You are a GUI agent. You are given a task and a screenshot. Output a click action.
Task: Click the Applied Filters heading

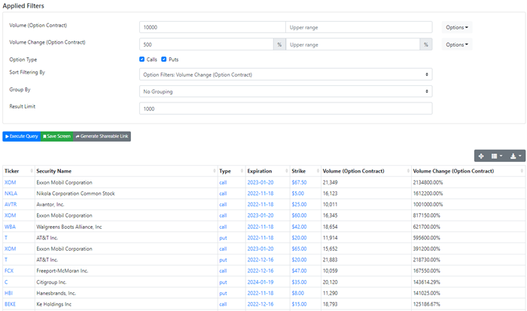23,6
